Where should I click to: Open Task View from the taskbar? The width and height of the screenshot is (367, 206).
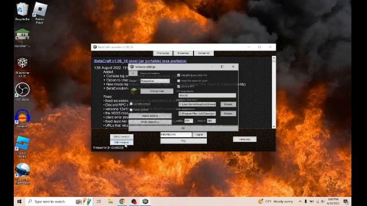[99, 201]
